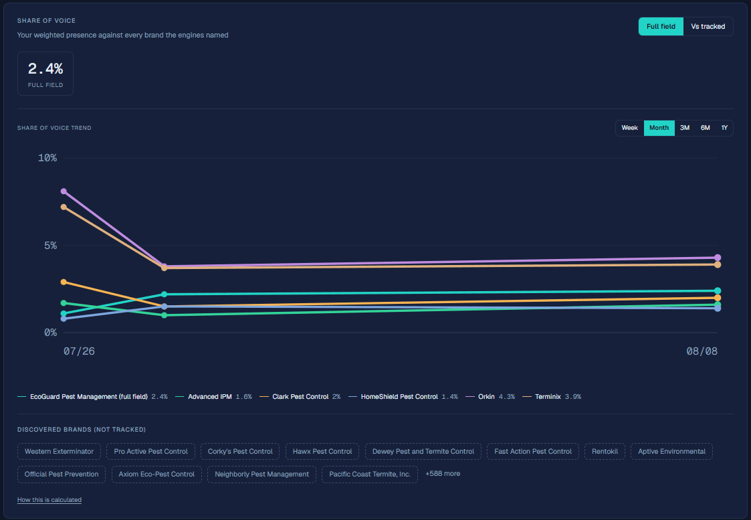Switch to the Vs tracked view
This screenshot has height=520, width=751.
708,26
